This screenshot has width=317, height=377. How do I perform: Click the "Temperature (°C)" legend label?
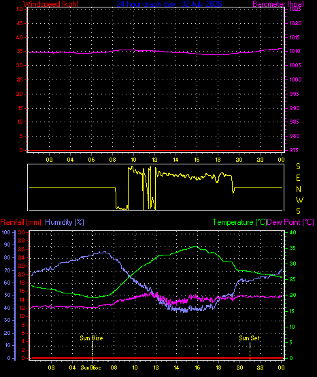point(239,222)
